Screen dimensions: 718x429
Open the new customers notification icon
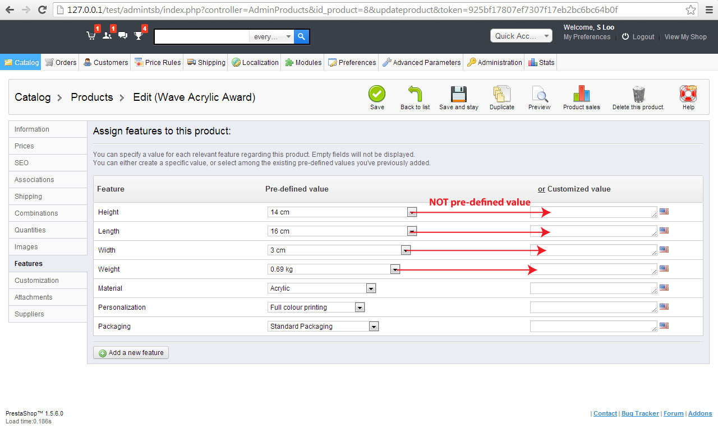coord(107,36)
